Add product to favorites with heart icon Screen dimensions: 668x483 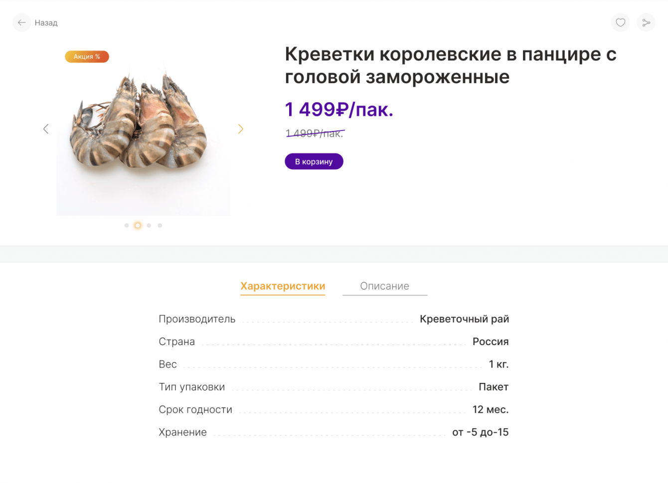pos(620,22)
